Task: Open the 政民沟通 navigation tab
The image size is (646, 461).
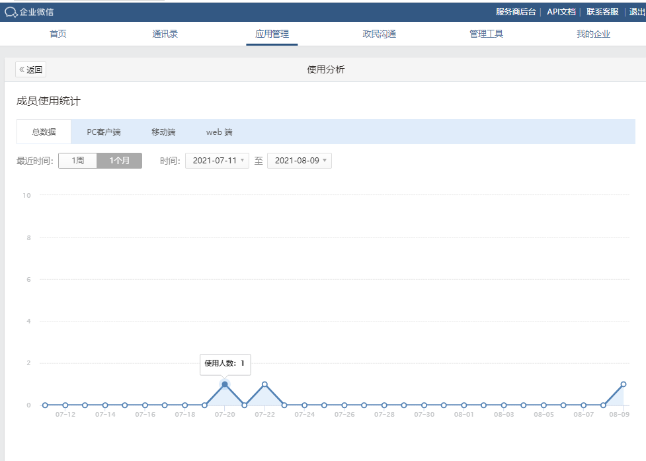Action: [x=379, y=34]
